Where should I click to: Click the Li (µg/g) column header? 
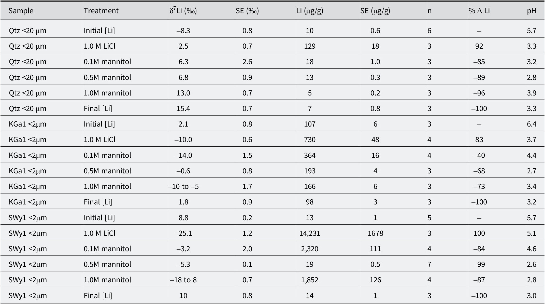tap(310, 11)
